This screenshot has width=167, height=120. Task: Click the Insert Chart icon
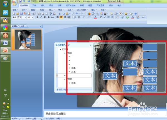click(x=89, y=14)
